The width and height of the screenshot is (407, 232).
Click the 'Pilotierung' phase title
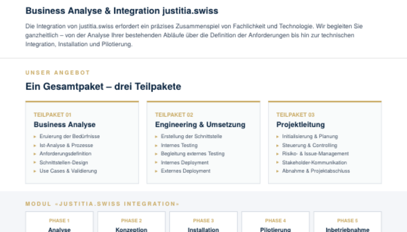point(275,229)
